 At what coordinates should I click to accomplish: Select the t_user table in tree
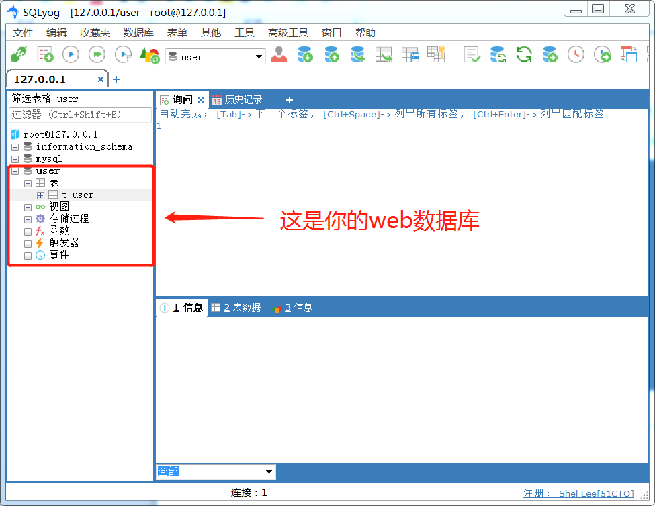coord(78,195)
